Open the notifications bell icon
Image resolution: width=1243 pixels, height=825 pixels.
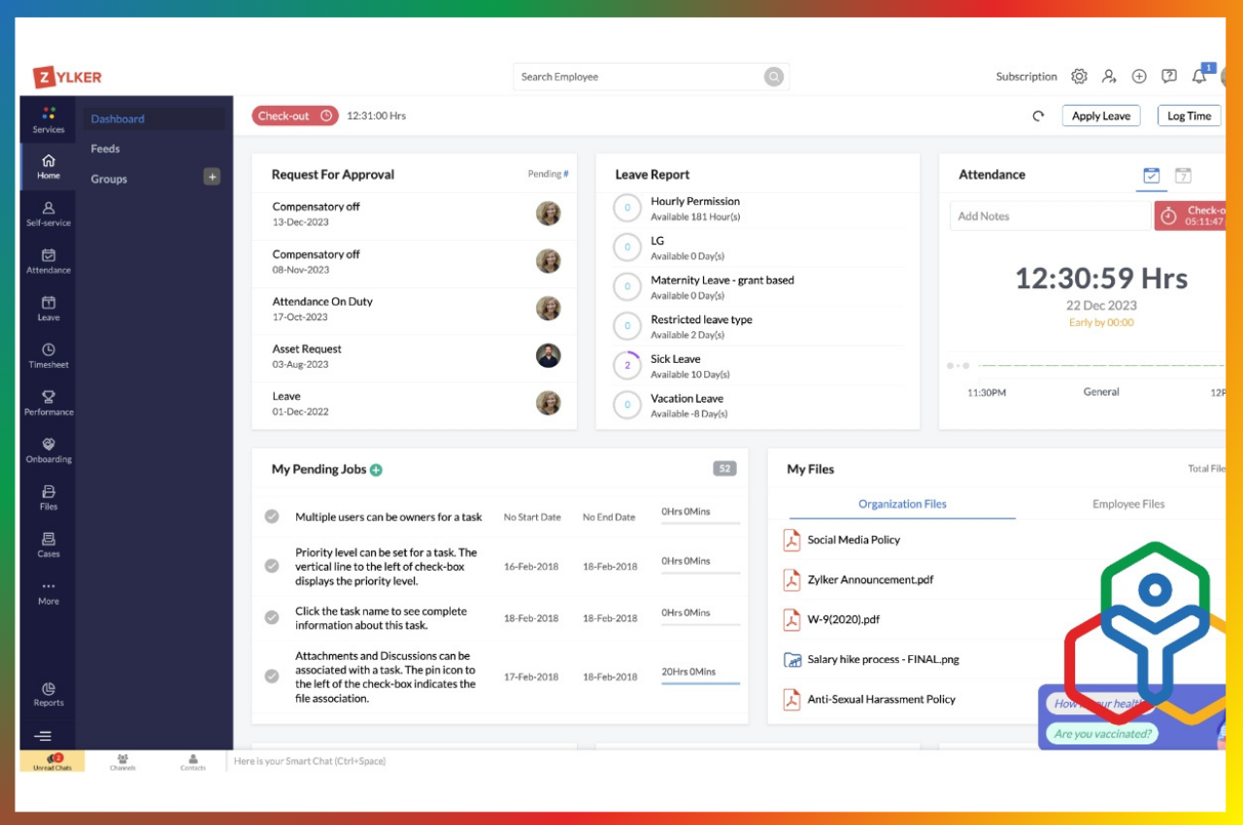(x=1199, y=77)
